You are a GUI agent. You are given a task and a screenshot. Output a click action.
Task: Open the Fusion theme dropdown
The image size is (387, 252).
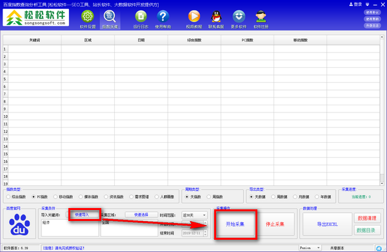[310, 247]
